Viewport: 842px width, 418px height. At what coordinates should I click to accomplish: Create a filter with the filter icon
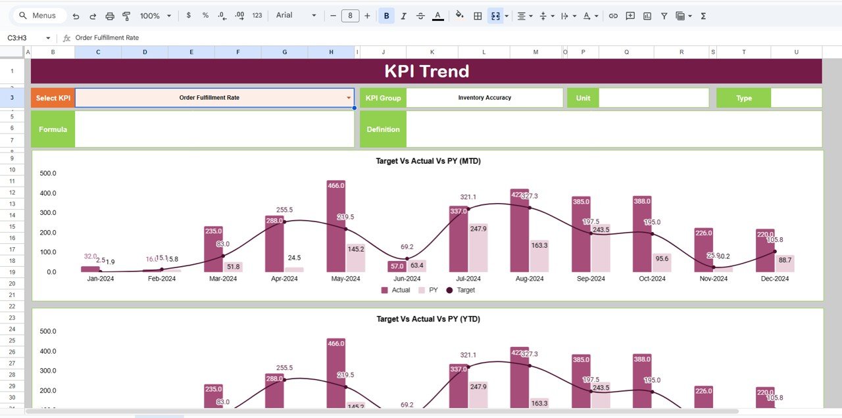point(665,15)
